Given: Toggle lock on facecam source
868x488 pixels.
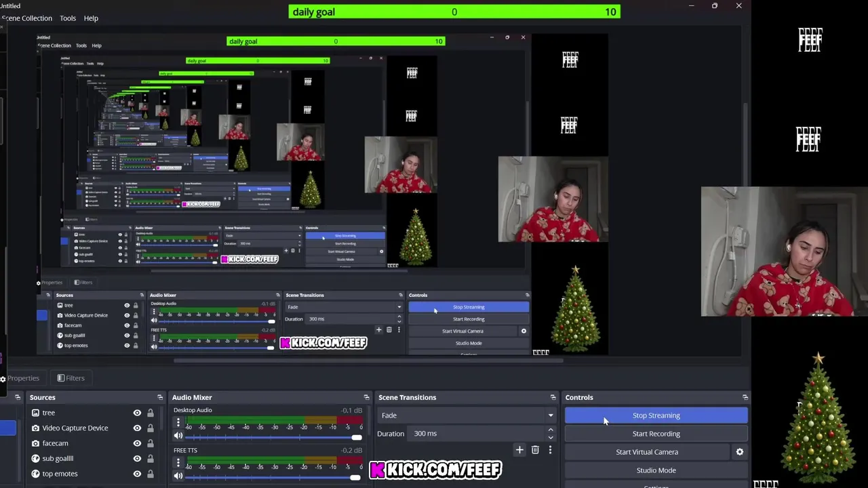Looking at the screenshot, I should pos(150,443).
